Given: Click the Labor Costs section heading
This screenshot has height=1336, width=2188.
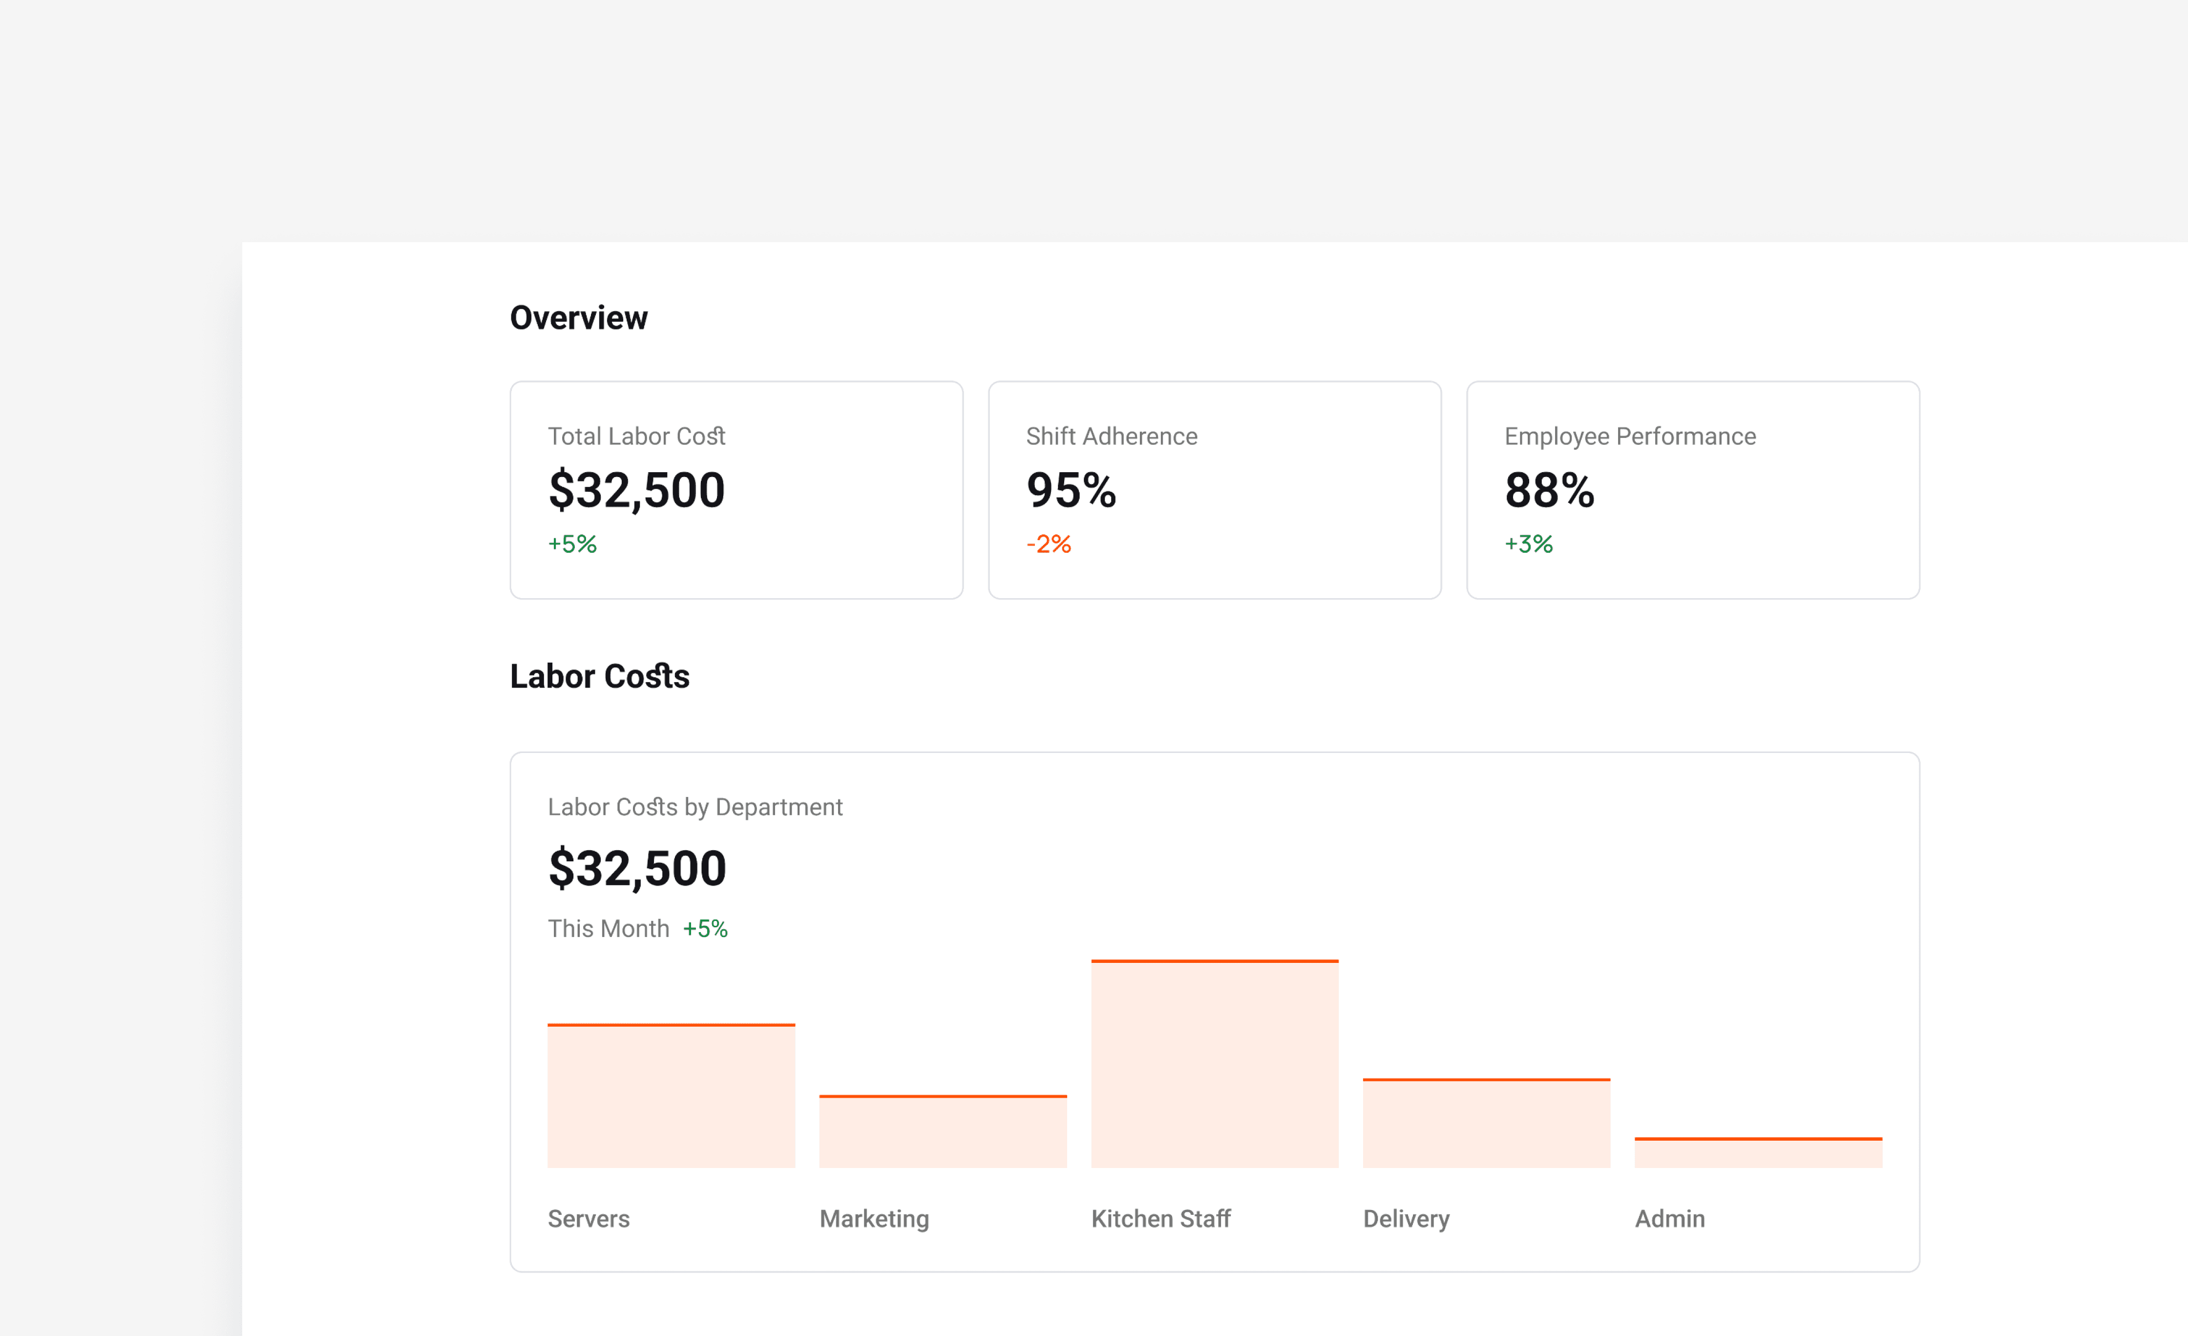Looking at the screenshot, I should click(599, 676).
